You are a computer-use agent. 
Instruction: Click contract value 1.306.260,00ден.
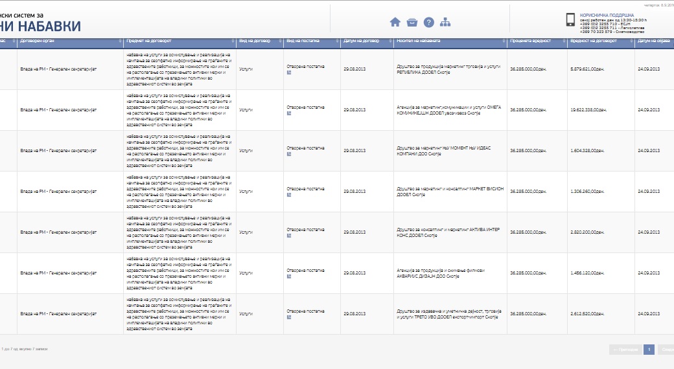tap(587, 192)
